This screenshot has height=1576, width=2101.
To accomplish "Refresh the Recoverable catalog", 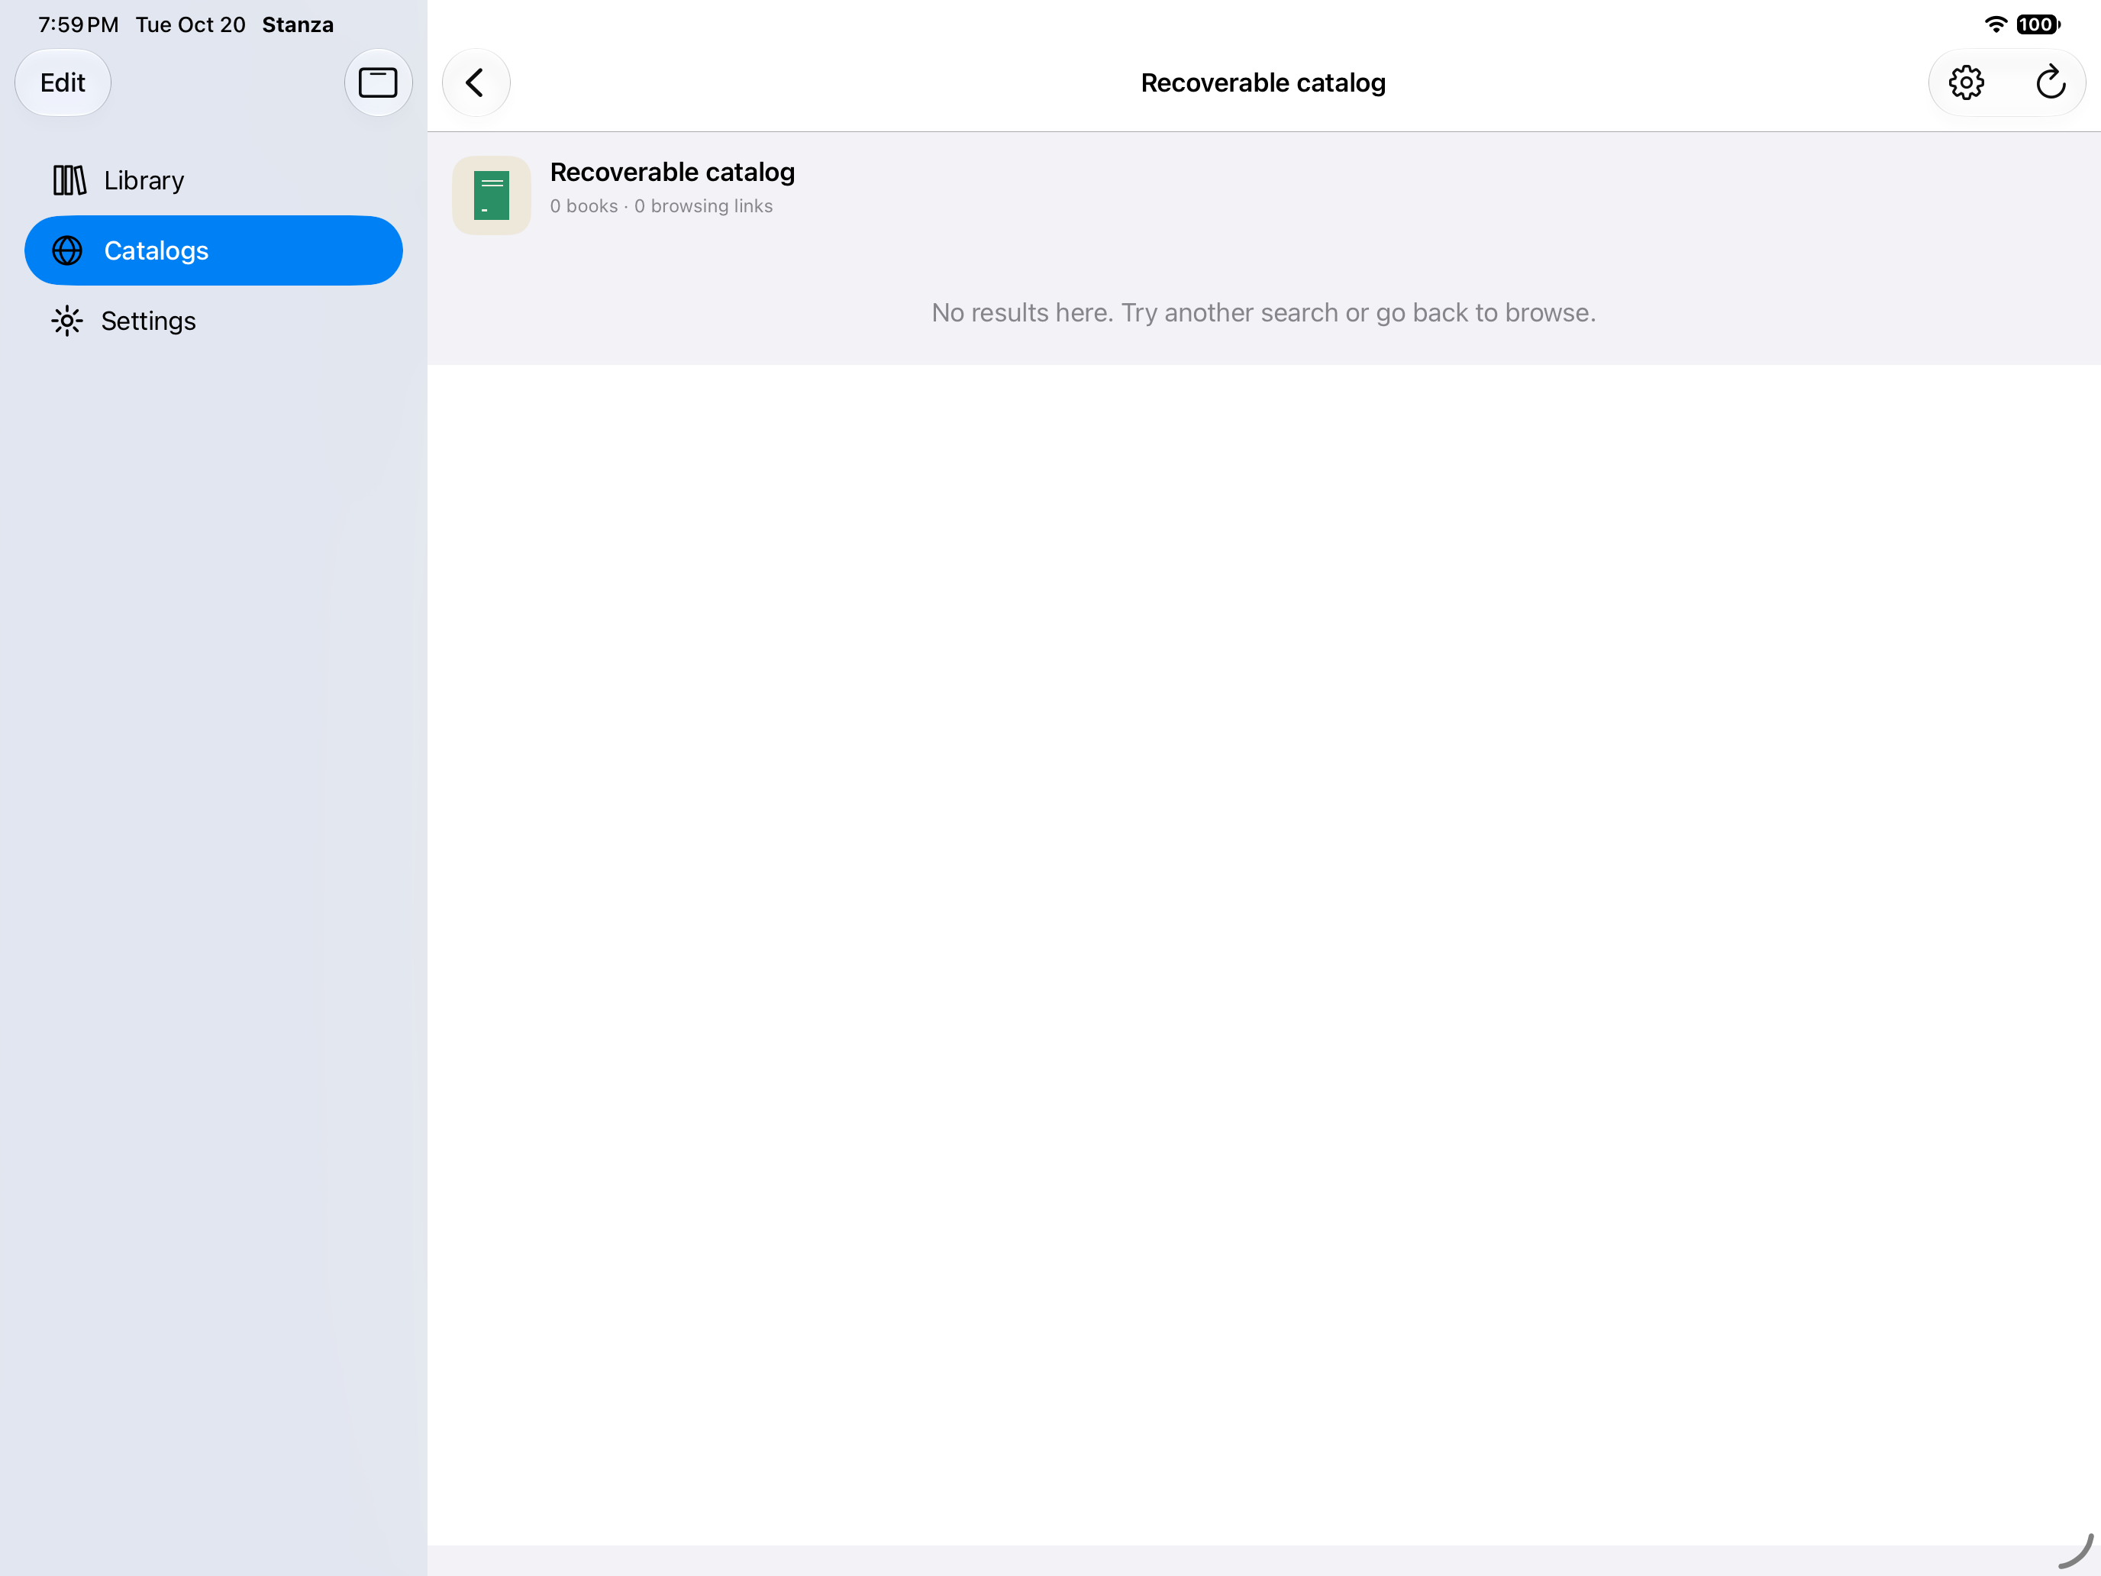I will [2050, 82].
